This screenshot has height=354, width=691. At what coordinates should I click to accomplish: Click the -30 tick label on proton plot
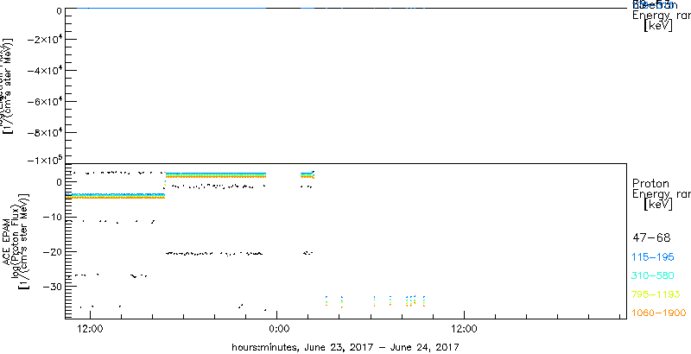pyautogui.click(x=52, y=287)
